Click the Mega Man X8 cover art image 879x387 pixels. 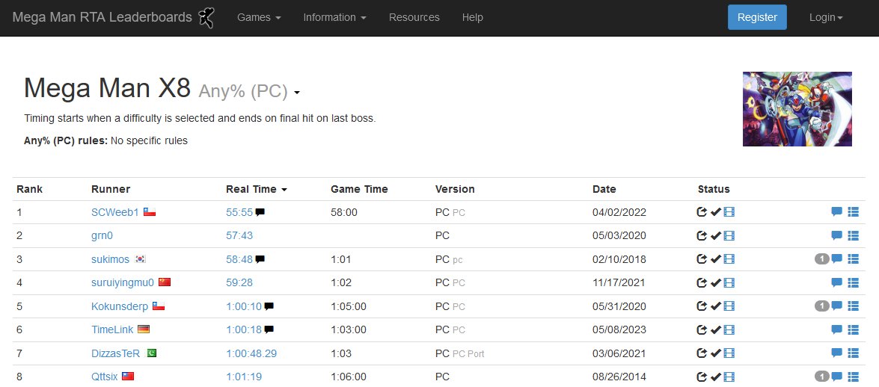797,109
